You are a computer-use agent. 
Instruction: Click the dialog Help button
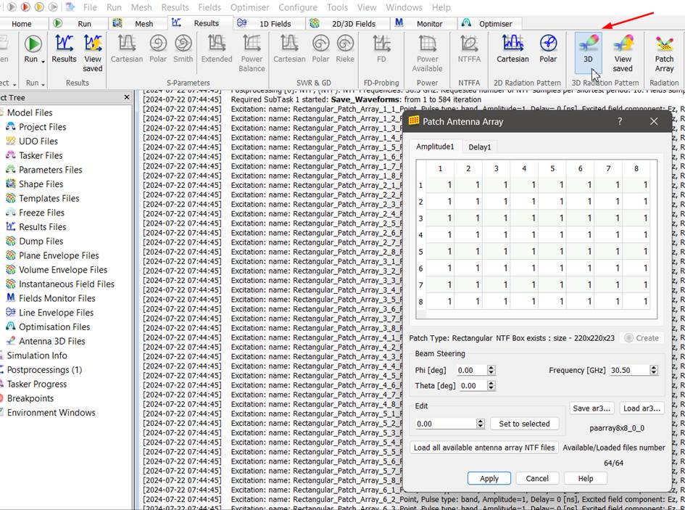pos(586,479)
